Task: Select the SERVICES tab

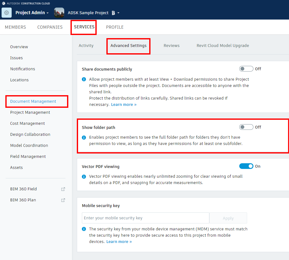Action: click(x=84, y=27)
